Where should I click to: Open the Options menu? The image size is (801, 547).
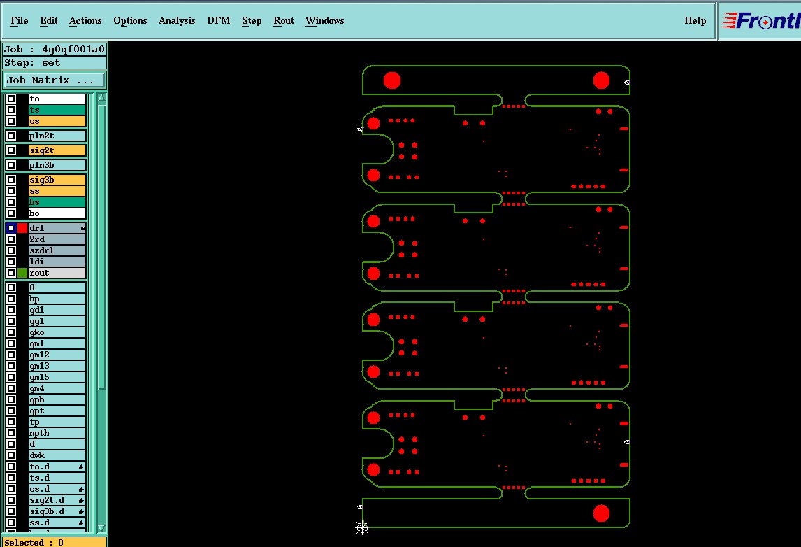tap(130, 21)
